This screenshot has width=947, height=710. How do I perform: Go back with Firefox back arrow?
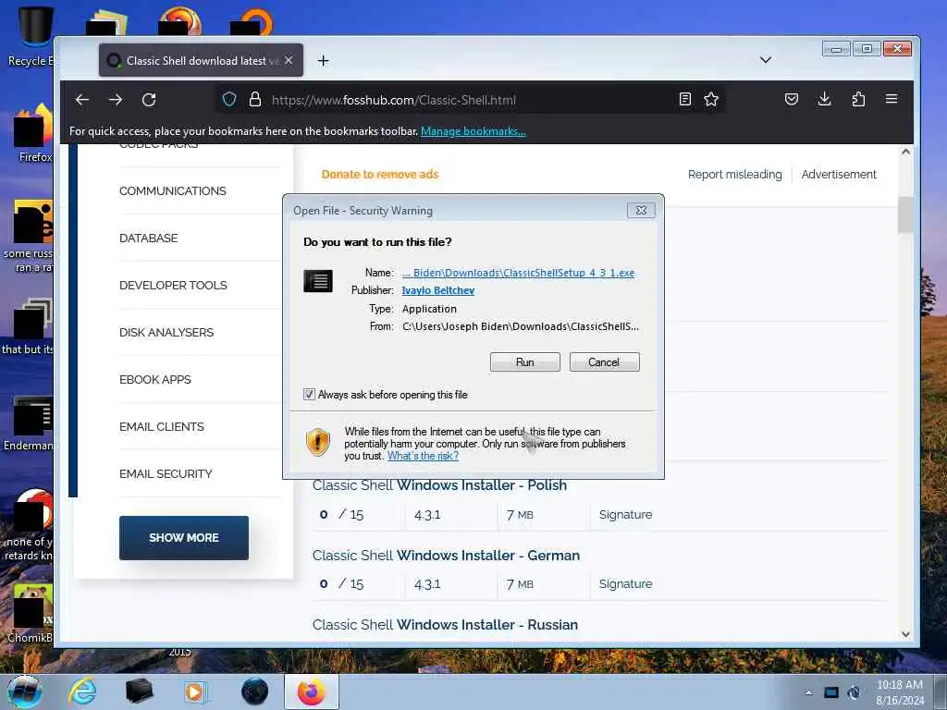[x=82, y=100]
